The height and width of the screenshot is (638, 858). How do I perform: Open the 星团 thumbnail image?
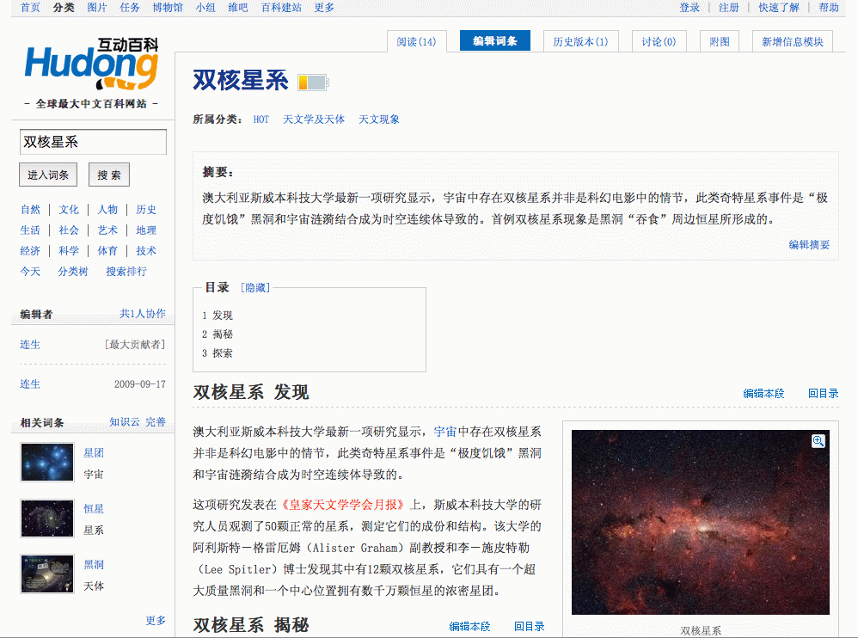click(x=47, y=463)
